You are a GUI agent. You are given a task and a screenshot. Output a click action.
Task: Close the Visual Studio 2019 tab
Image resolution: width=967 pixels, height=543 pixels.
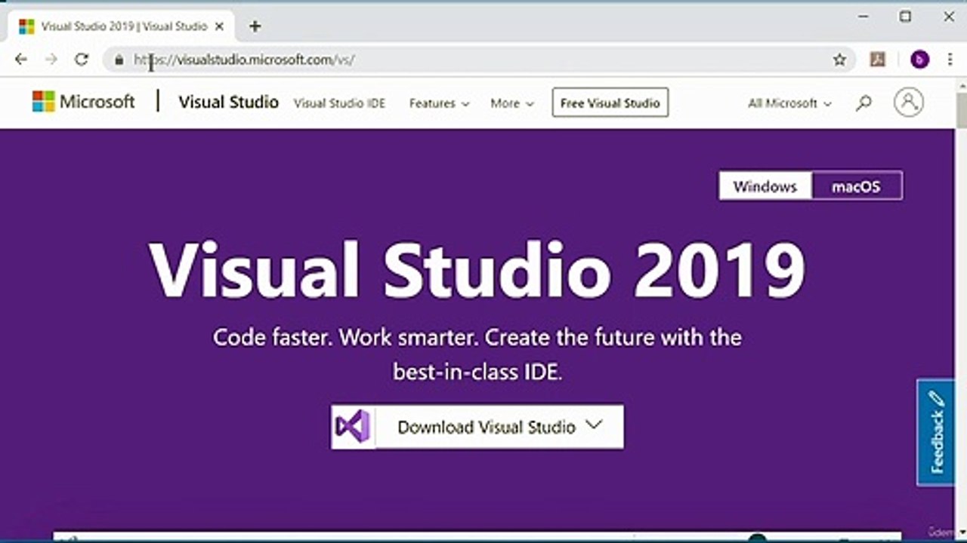click(x=220, y=26)
